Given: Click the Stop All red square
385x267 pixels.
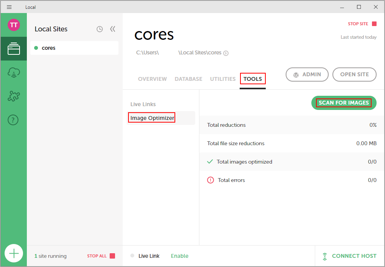Looking at the screenshot, I should pos(112,256).
